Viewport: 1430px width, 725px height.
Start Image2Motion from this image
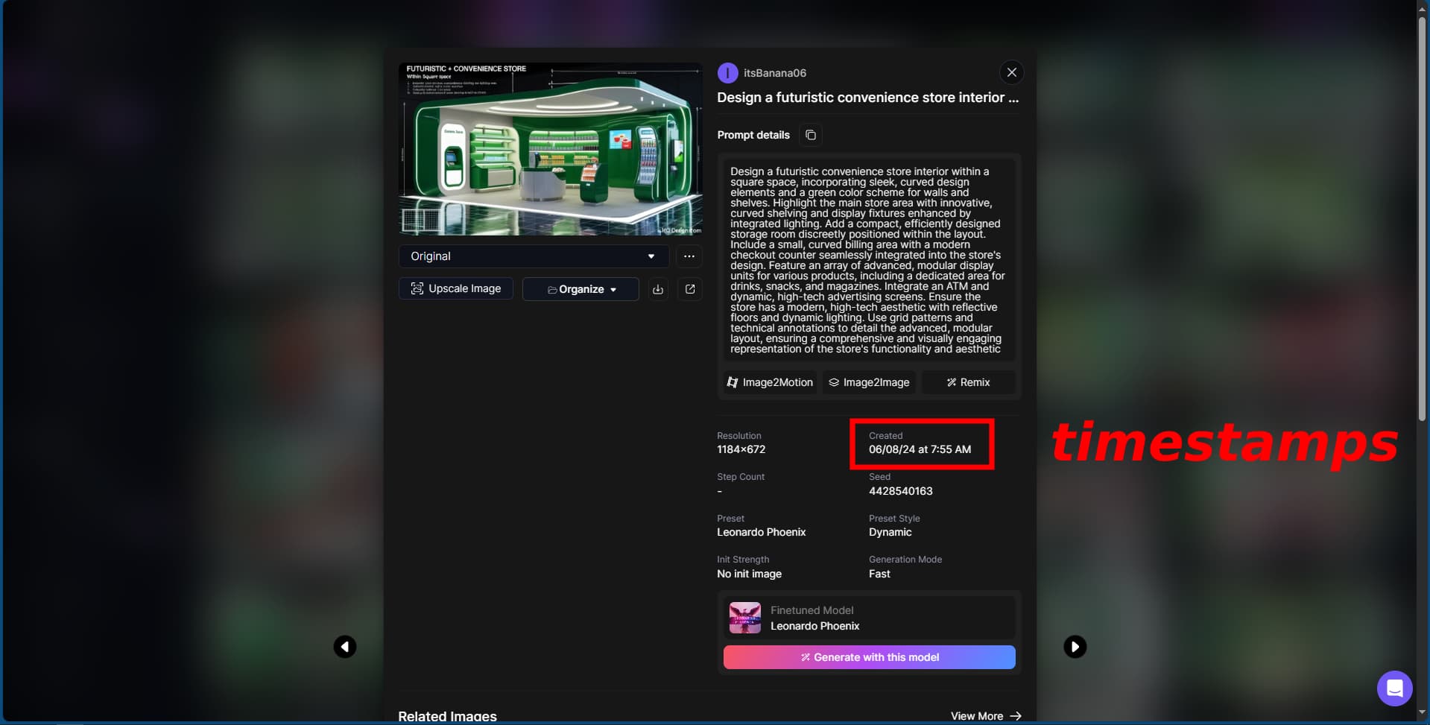[770, 382]
